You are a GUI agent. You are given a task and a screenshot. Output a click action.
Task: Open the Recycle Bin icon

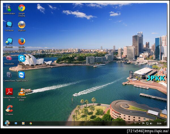[9, 60]
